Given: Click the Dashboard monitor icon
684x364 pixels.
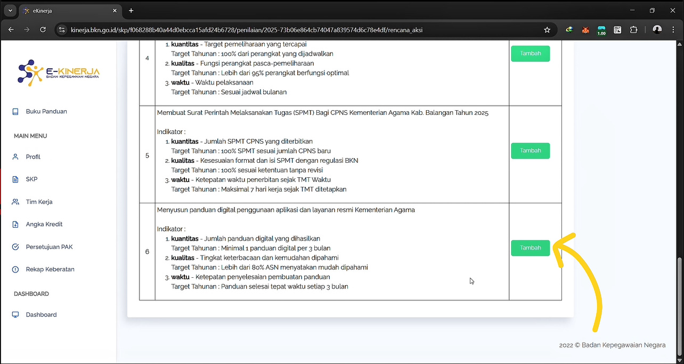Looking at the screenshot, I should [x=15, y=315].
